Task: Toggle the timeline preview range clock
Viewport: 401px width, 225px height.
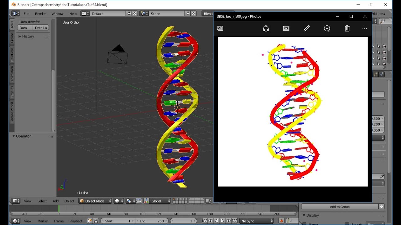Action: (90, 221)
